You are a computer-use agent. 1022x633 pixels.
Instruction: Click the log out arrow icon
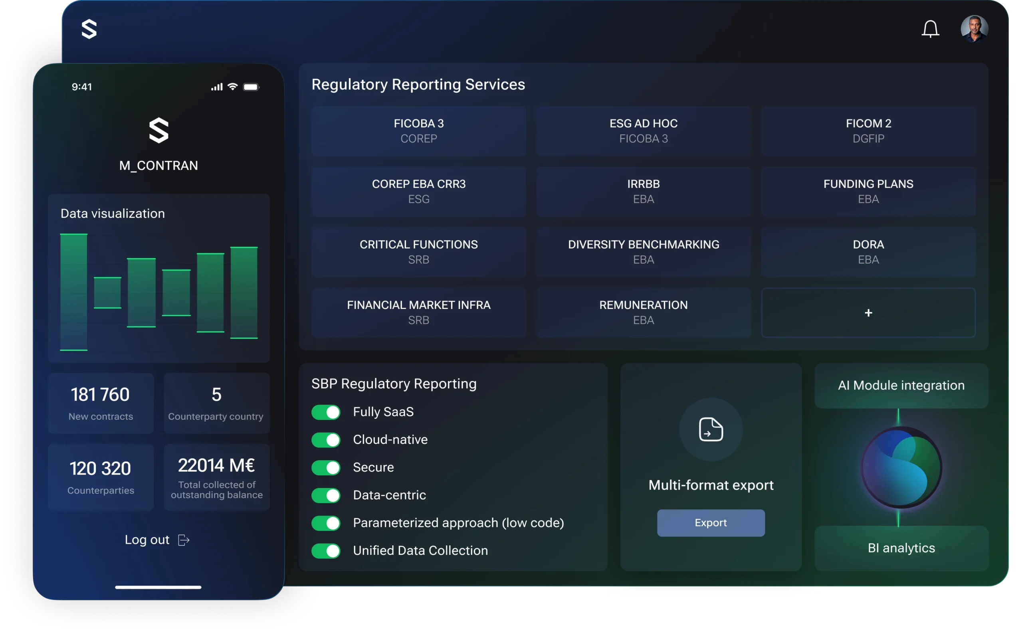click(184, 540)
